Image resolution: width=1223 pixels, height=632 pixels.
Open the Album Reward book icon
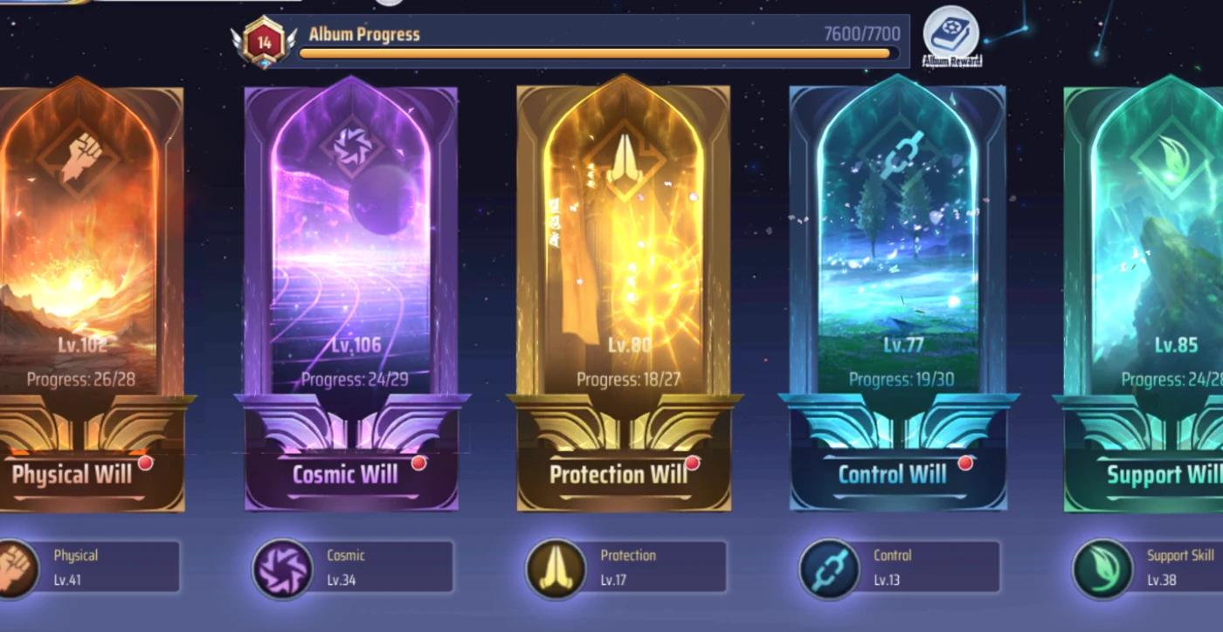(950, 36)
